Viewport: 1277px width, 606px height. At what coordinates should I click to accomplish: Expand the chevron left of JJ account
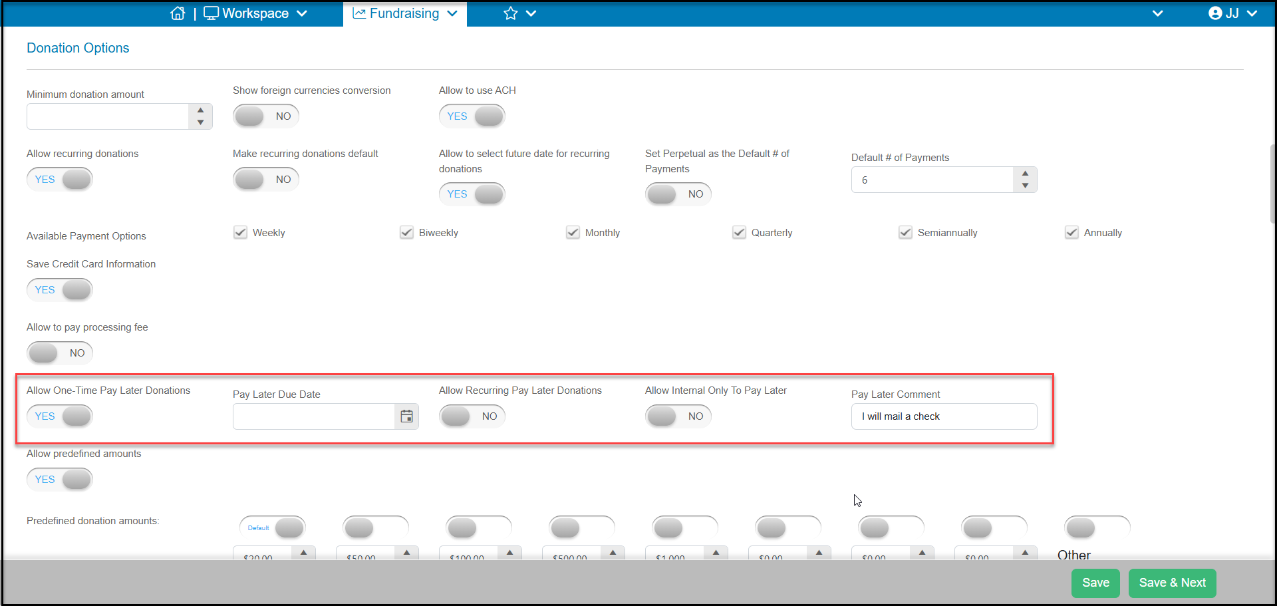(1157, 13)
